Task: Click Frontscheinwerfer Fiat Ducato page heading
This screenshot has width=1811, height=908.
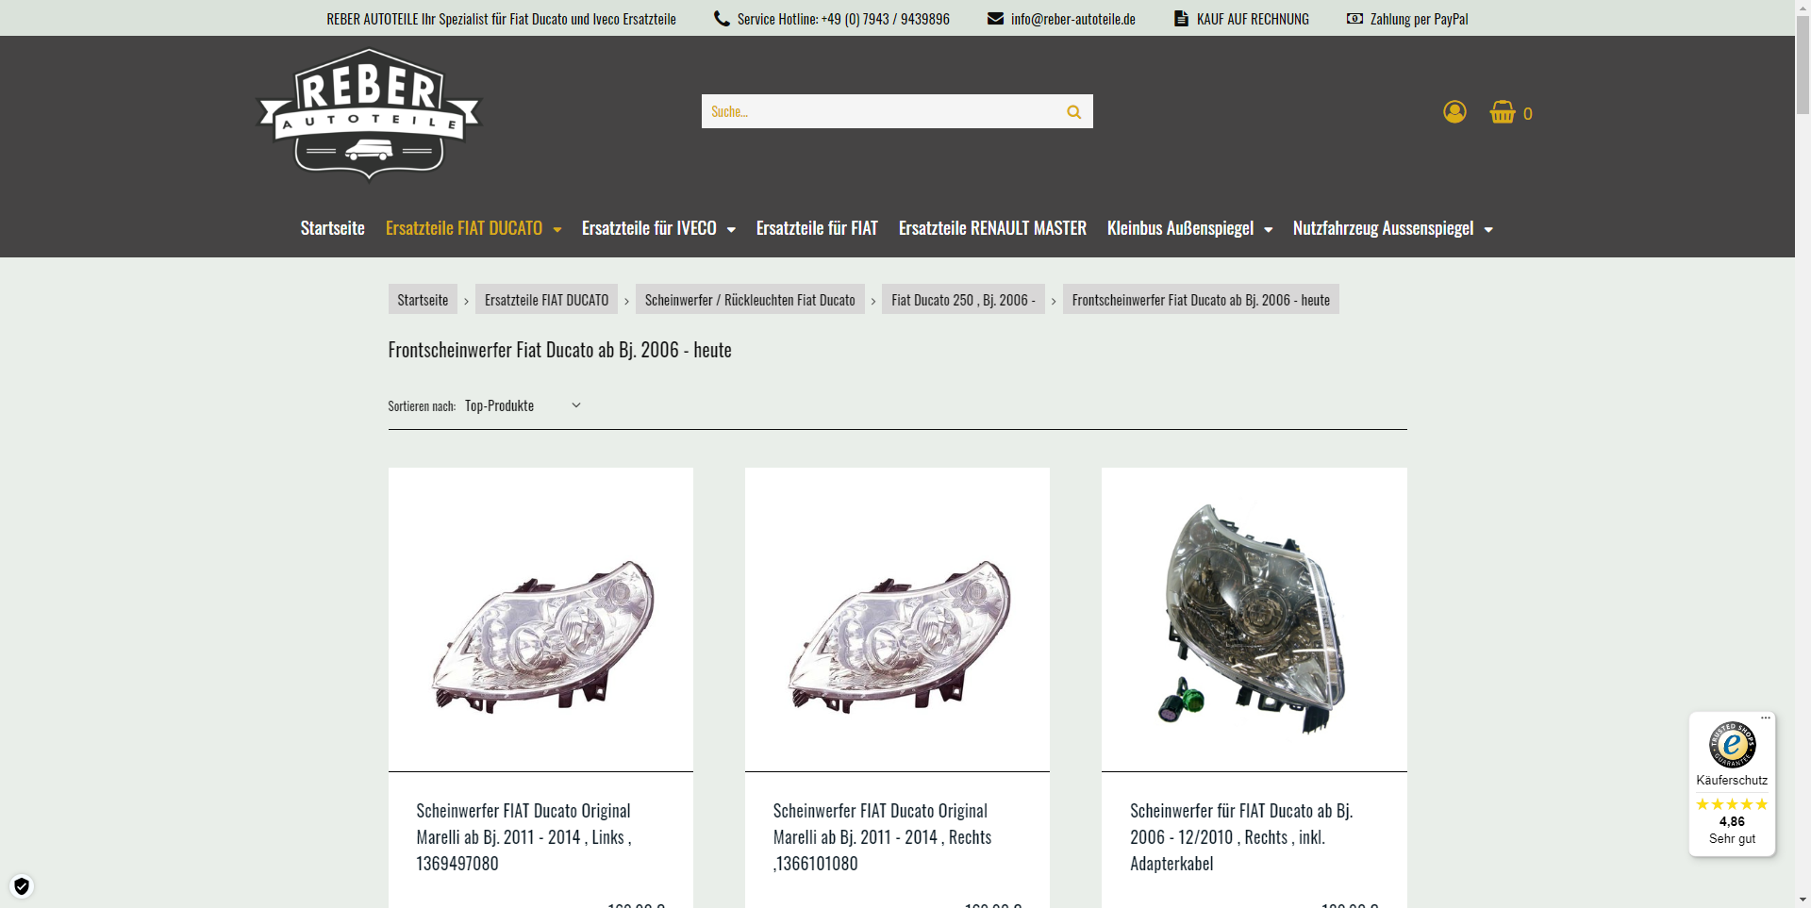Action: pyautogui.click(x=559, y=350)
